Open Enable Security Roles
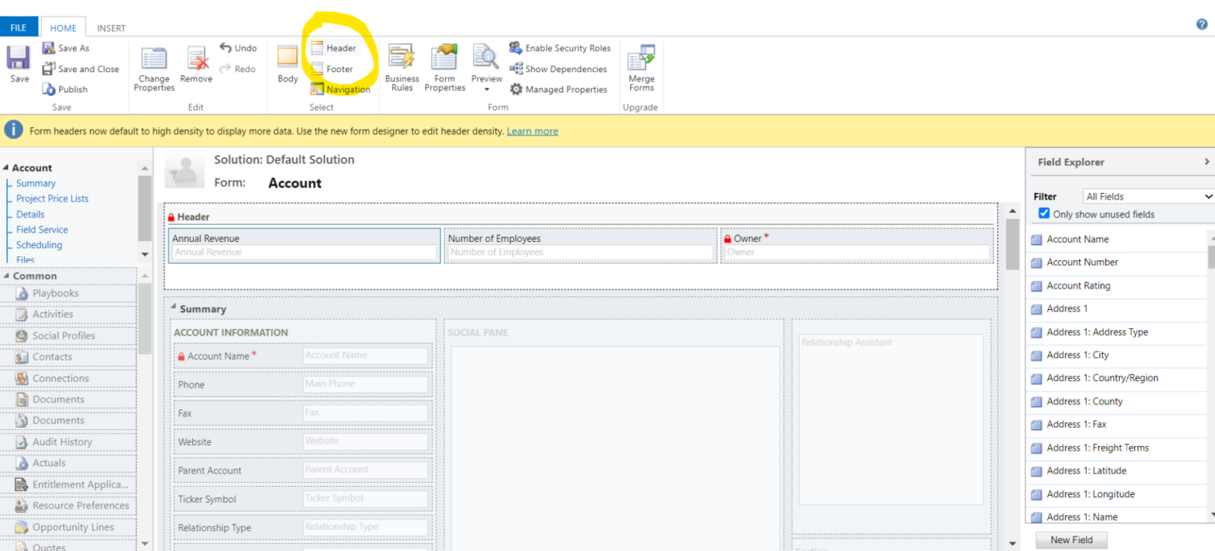The width and height of the screenshot is (1215, 551). pyautogui.click(x=560, y=47)
